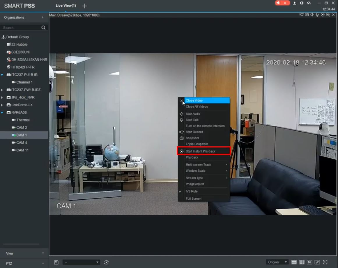Image resolution: width=338 pixels, height=268 pixels.
Task: Select CAM 1 in the tree
Action: [22, 135]
